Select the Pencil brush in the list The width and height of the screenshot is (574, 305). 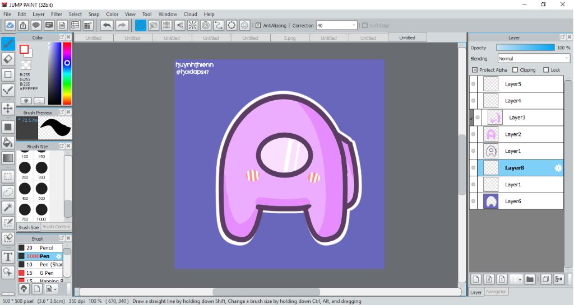45,247
